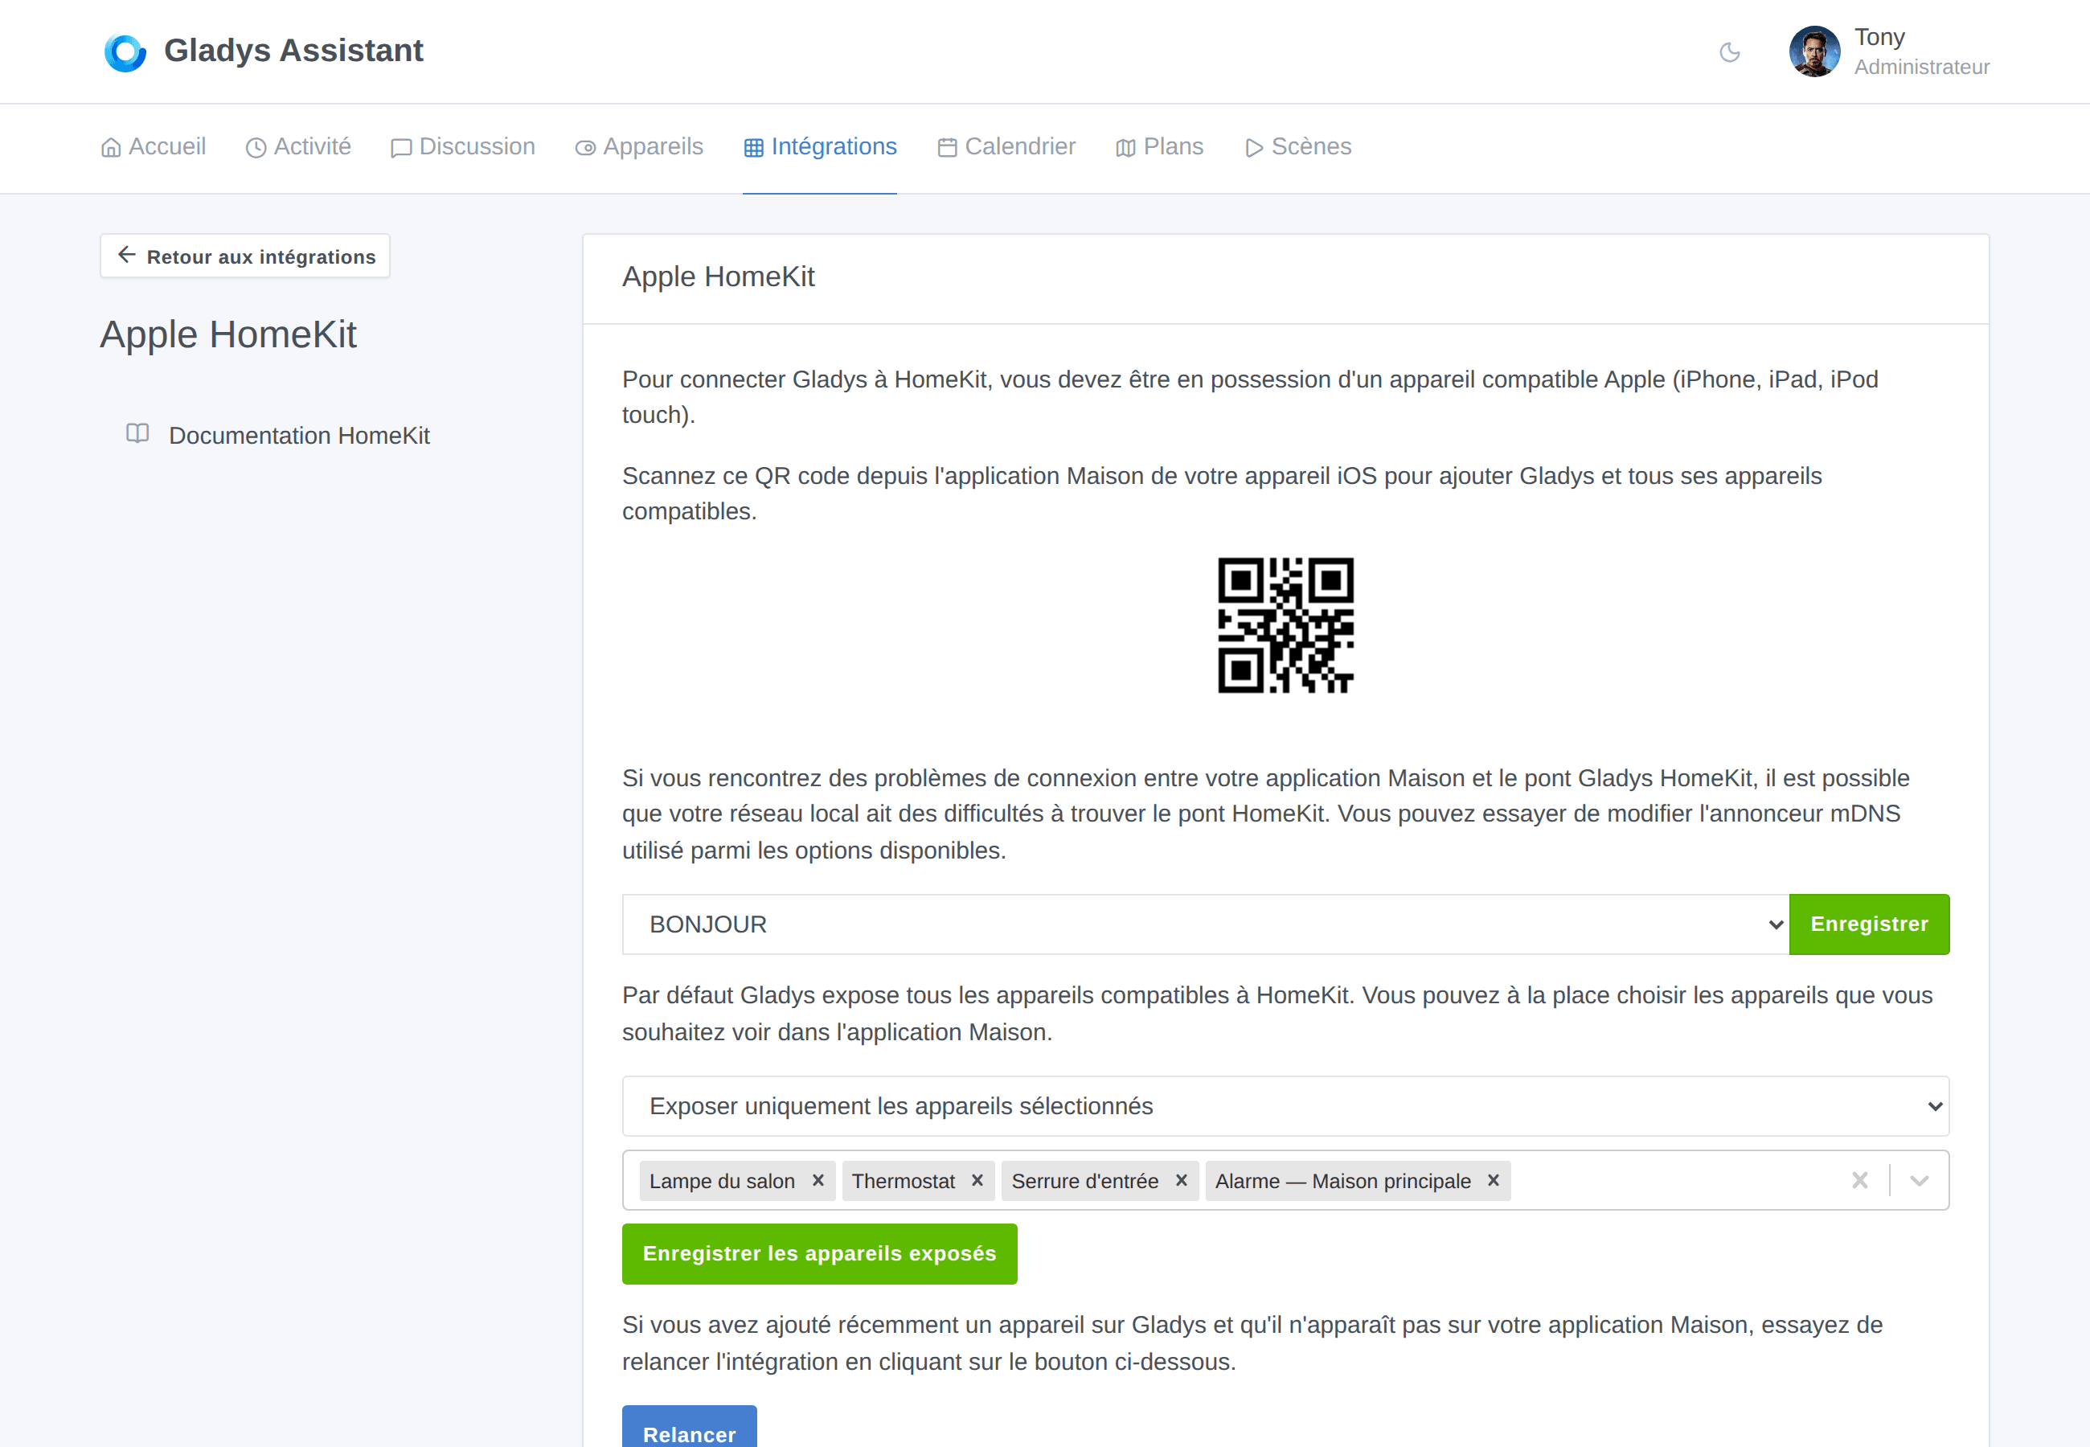
Task: Switch to Discussion tab
Action: click(x=463, y=147)
